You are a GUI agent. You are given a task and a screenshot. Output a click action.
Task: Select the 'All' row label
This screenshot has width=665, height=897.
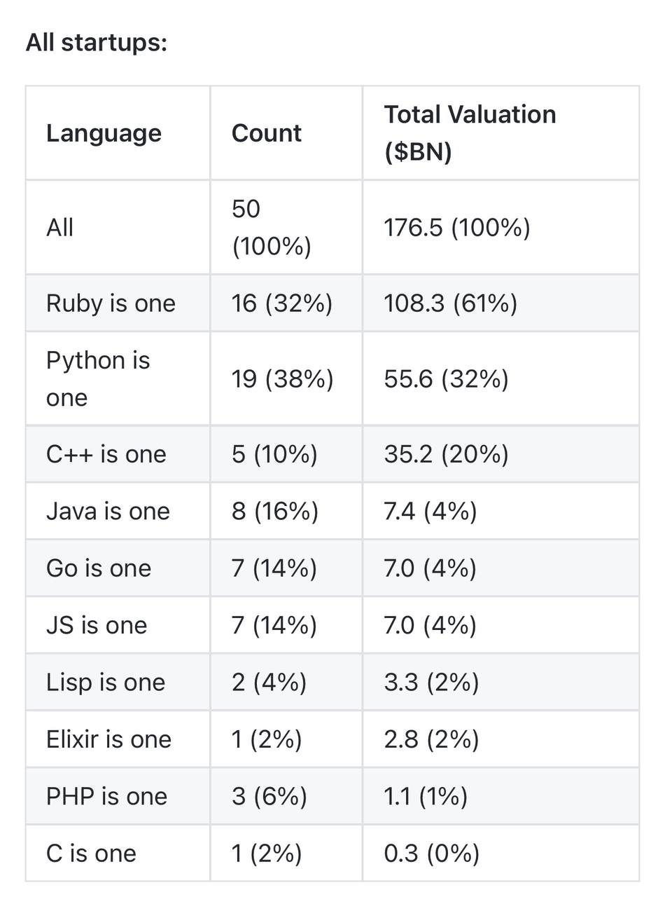(x=60, y=228)
